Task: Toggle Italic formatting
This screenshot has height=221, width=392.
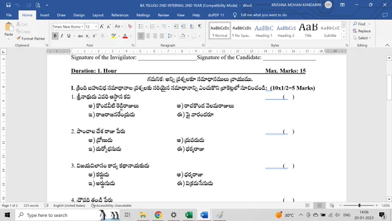Action: (62, 36)
